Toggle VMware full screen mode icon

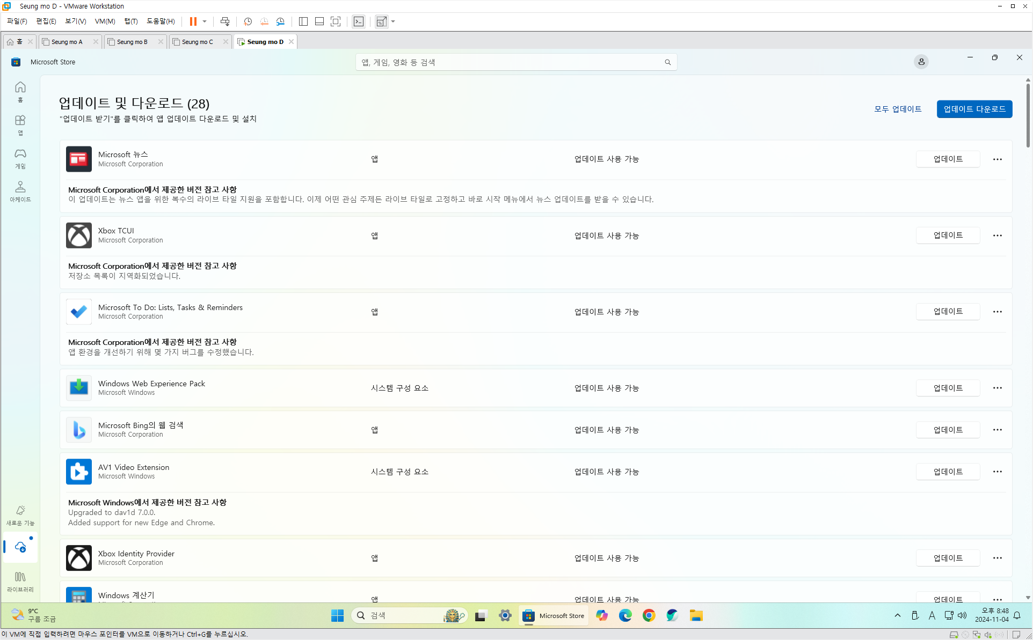point(336,21)
